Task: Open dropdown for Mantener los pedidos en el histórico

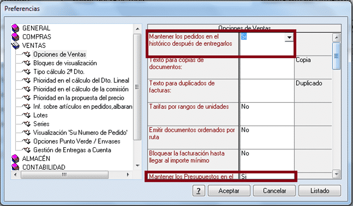Action: (289, 38)
